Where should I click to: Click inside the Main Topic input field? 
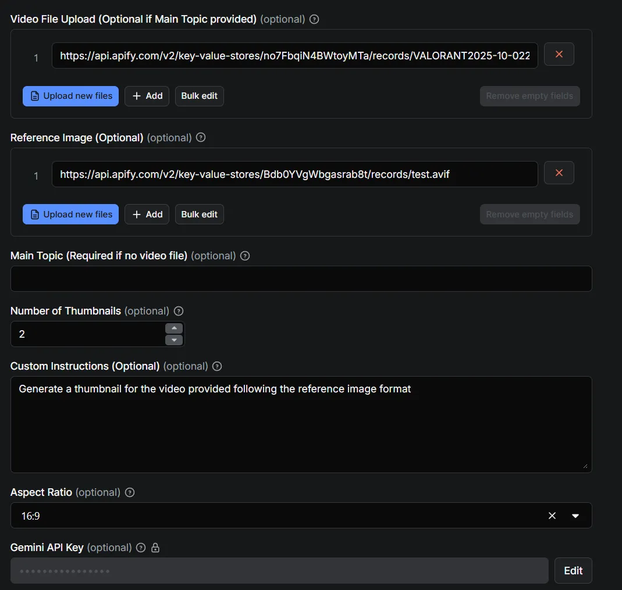(x=301, y=278)
